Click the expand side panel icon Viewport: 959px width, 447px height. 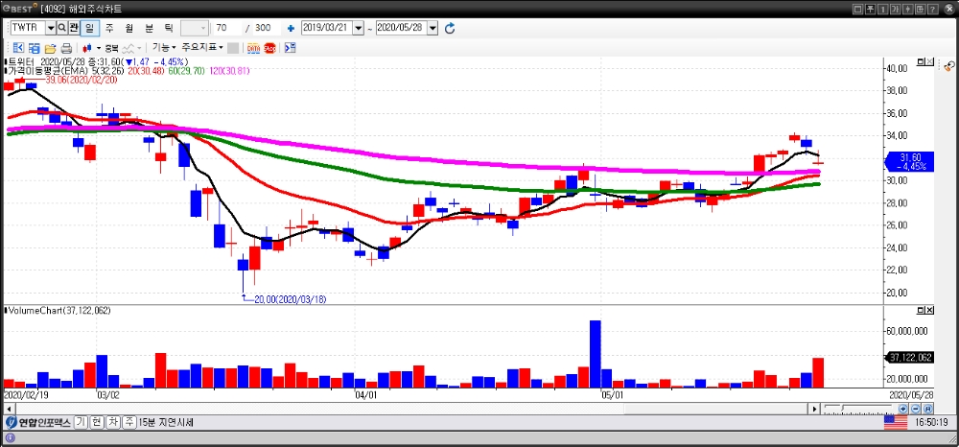pos(290,48)
